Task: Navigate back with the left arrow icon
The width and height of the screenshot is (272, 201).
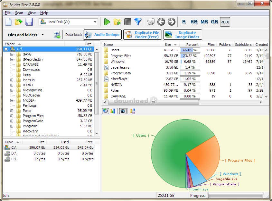Action: click(161, 22)
